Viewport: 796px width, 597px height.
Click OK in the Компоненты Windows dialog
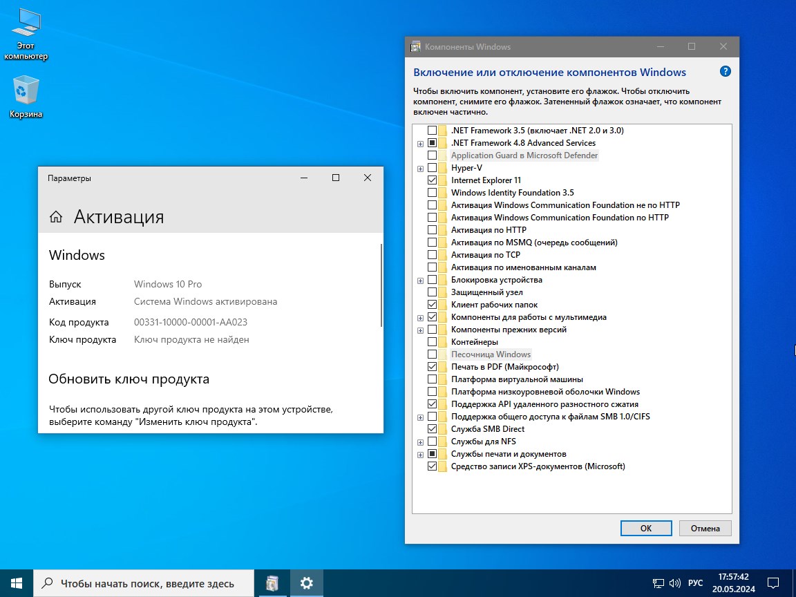click(645, 528)
